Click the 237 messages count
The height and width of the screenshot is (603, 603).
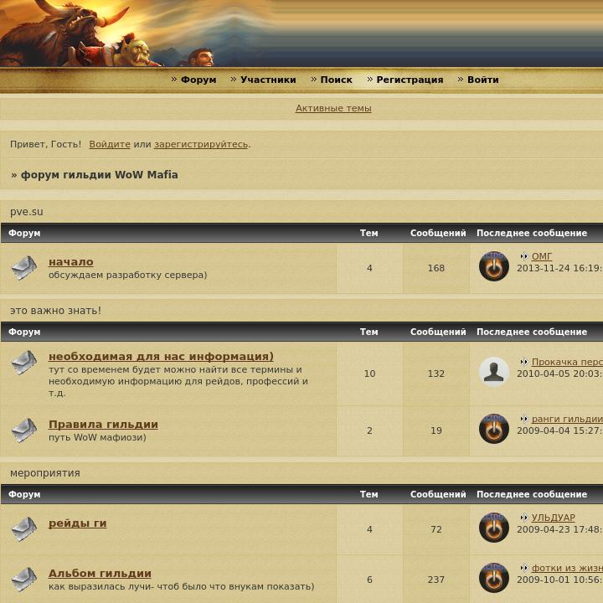tap(436, 580)
